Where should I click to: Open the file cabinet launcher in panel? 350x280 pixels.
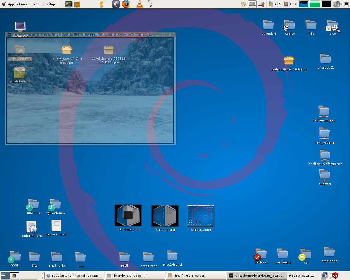click(x=77, y=4)
